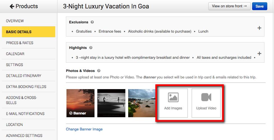This screenshot has height=140, width=274.
Task: Open the Calendar section
Action: coord(15,54)
